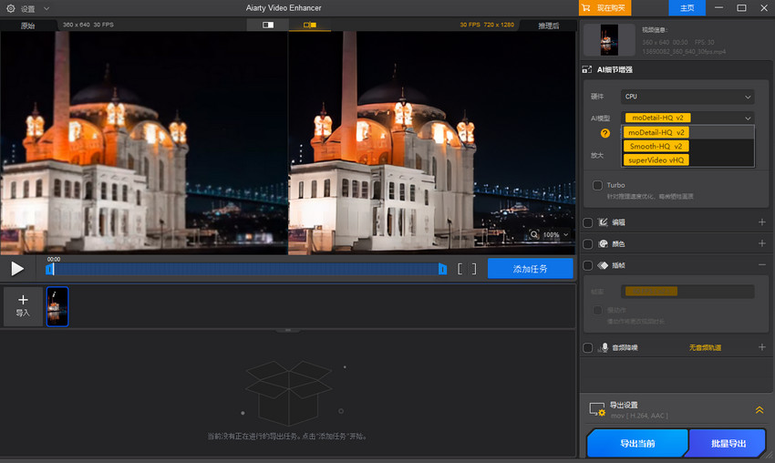The height and width of the screenshot is (463, 775).
Task: Click the 360 x 640 30 FPS source info
Action: (88, 25)
